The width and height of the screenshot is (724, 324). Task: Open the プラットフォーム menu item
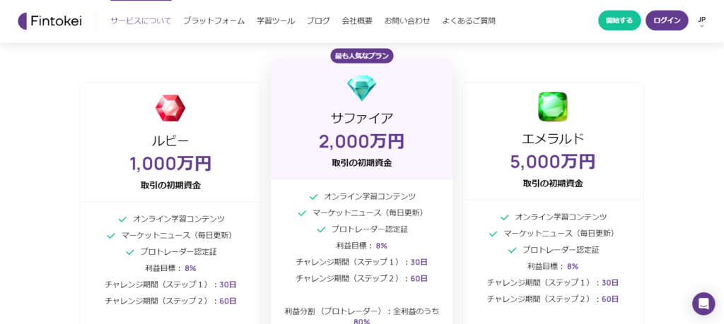214,20
